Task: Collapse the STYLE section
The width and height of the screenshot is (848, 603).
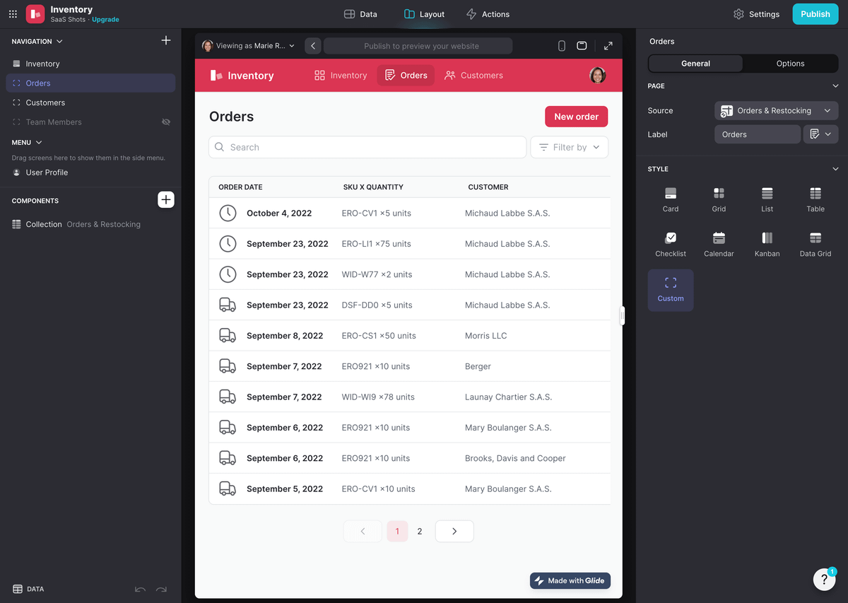Action: click(835, 169)
